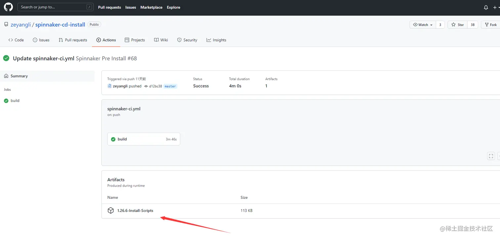Open the Spinnaker Pre Install #68 workflow title

106,58
